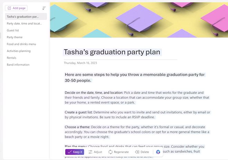This screenshot has width=228, height=160.
Task: Open the Food and drinks menu page
Action: tap(21, 44)
